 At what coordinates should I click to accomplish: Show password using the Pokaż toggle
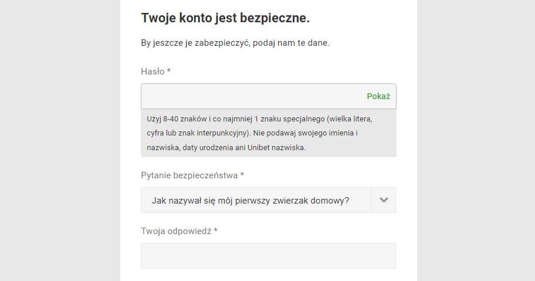click(378, 96)
